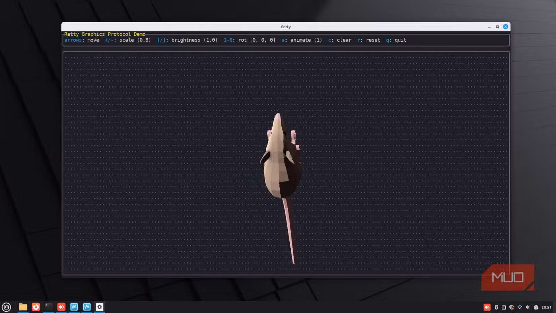Open the clipboard notification tray icon

tap(504, 307)
